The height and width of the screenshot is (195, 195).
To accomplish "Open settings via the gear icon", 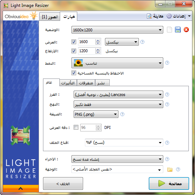I will point(169,16).
